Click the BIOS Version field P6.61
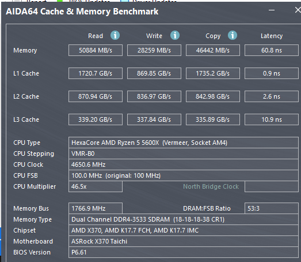 [184, 252]
